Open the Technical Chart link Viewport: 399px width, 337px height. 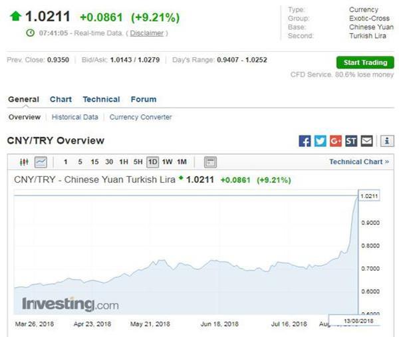pyautogui.click(x=359, y=162)
